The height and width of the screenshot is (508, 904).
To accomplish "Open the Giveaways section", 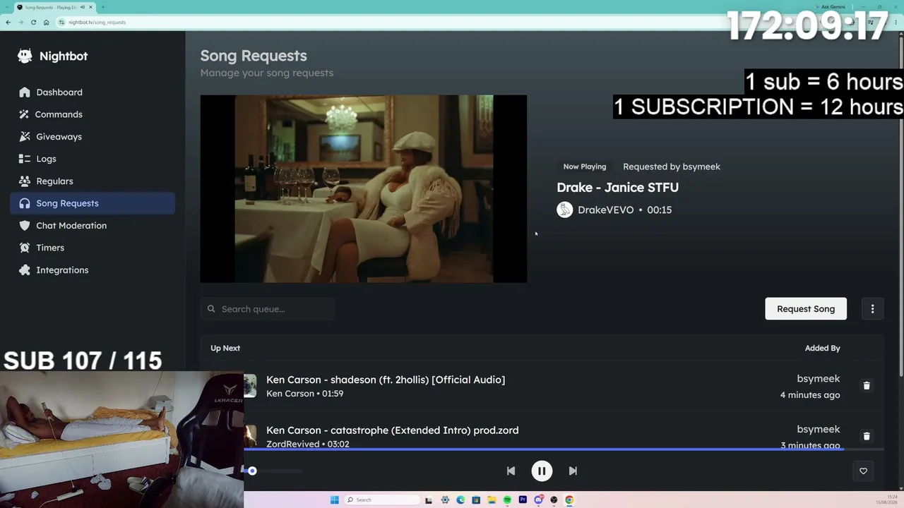I will click(x=93, y=137).
